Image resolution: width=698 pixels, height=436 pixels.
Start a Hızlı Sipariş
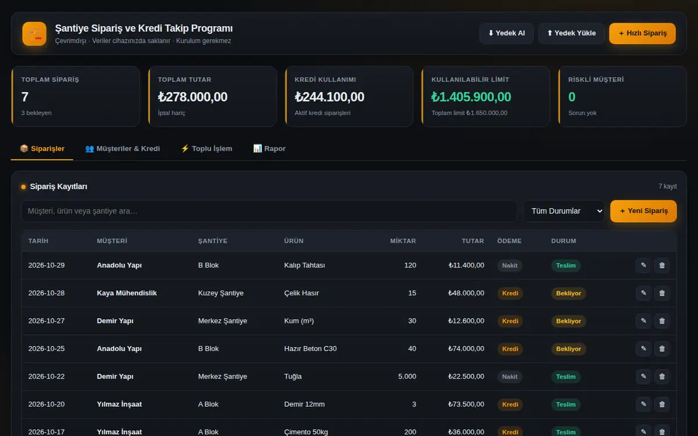(x=642, y=33)
